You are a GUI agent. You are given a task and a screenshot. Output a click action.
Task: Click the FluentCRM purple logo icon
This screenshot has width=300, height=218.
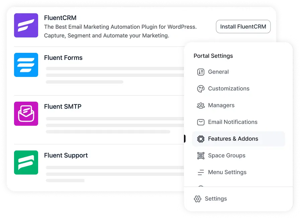click(26, 25)
